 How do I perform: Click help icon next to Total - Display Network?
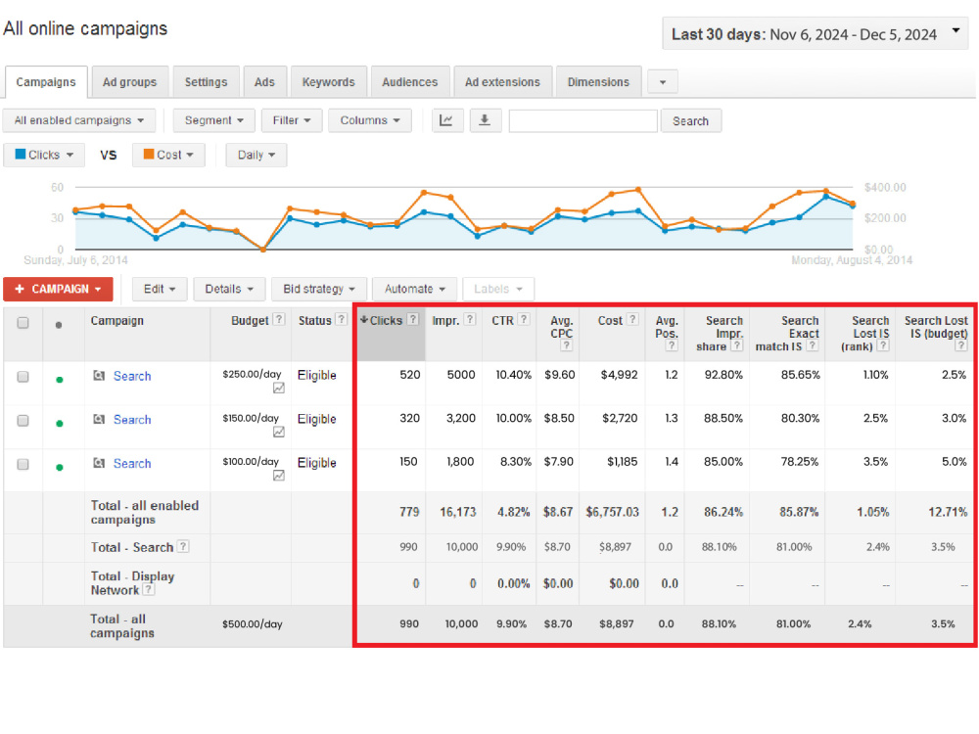(149, 589)
